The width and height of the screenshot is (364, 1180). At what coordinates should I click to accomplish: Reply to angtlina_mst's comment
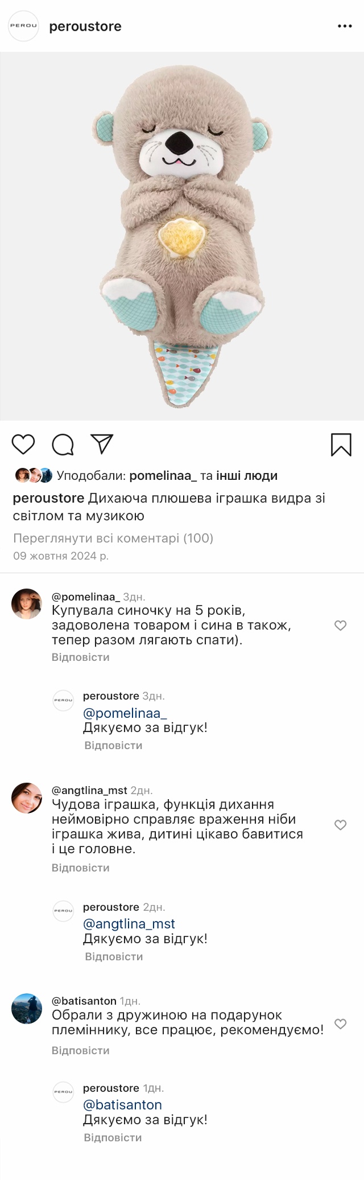tap(80, 867)
